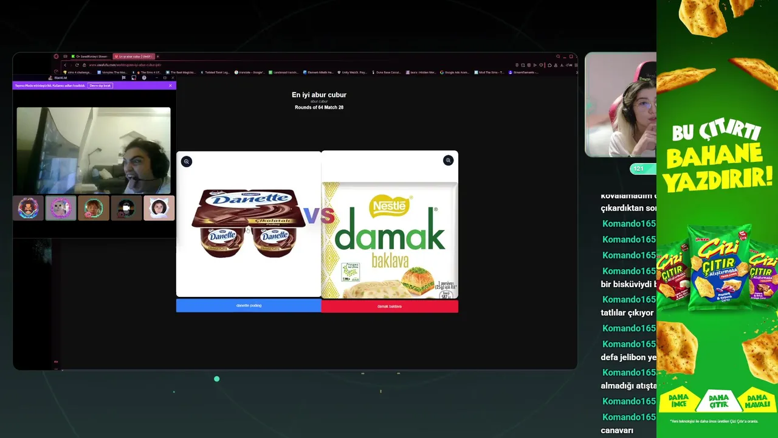The width and height of the screenshot is (778, 438).
Task: Open 'Twisted Tarot' bookmark
Action: pos(215,72)
